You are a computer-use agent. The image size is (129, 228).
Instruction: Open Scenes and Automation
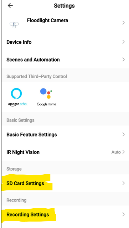65,60
